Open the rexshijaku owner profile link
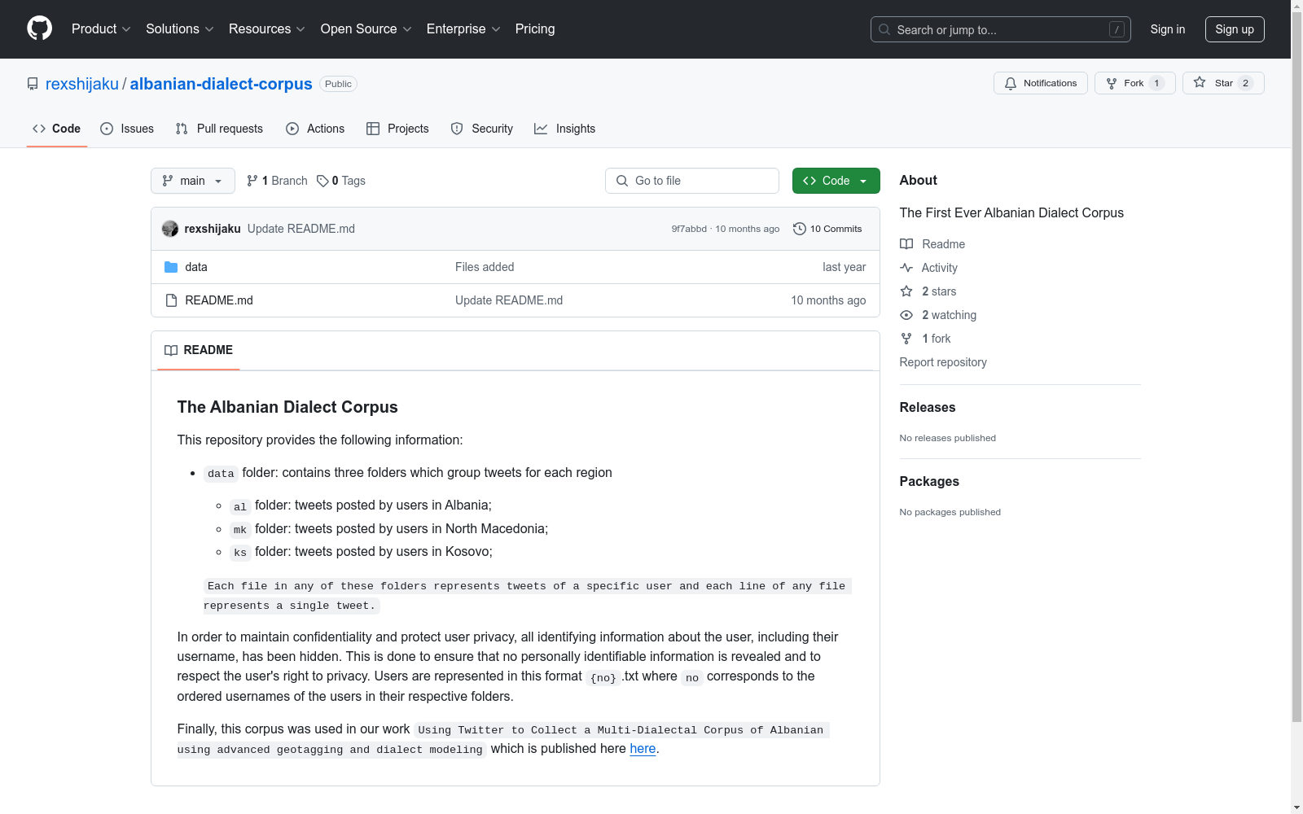Viewport: 1303px width, 814px height. [x=82, y=84]
